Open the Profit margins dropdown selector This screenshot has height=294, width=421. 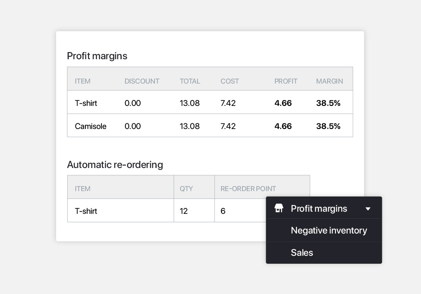point(324,208)
